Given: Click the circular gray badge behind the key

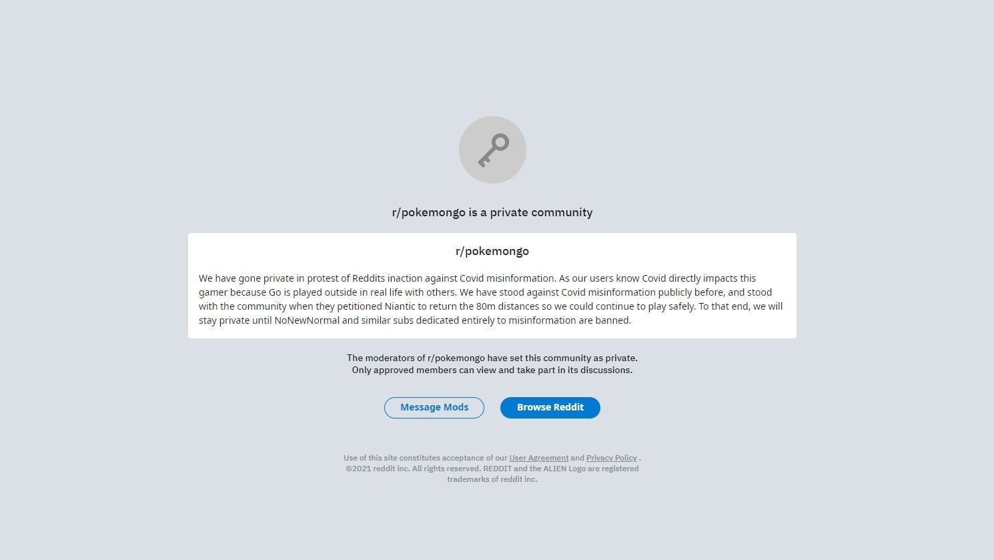Looking at the screenshot, I should (x=492, y=150).
